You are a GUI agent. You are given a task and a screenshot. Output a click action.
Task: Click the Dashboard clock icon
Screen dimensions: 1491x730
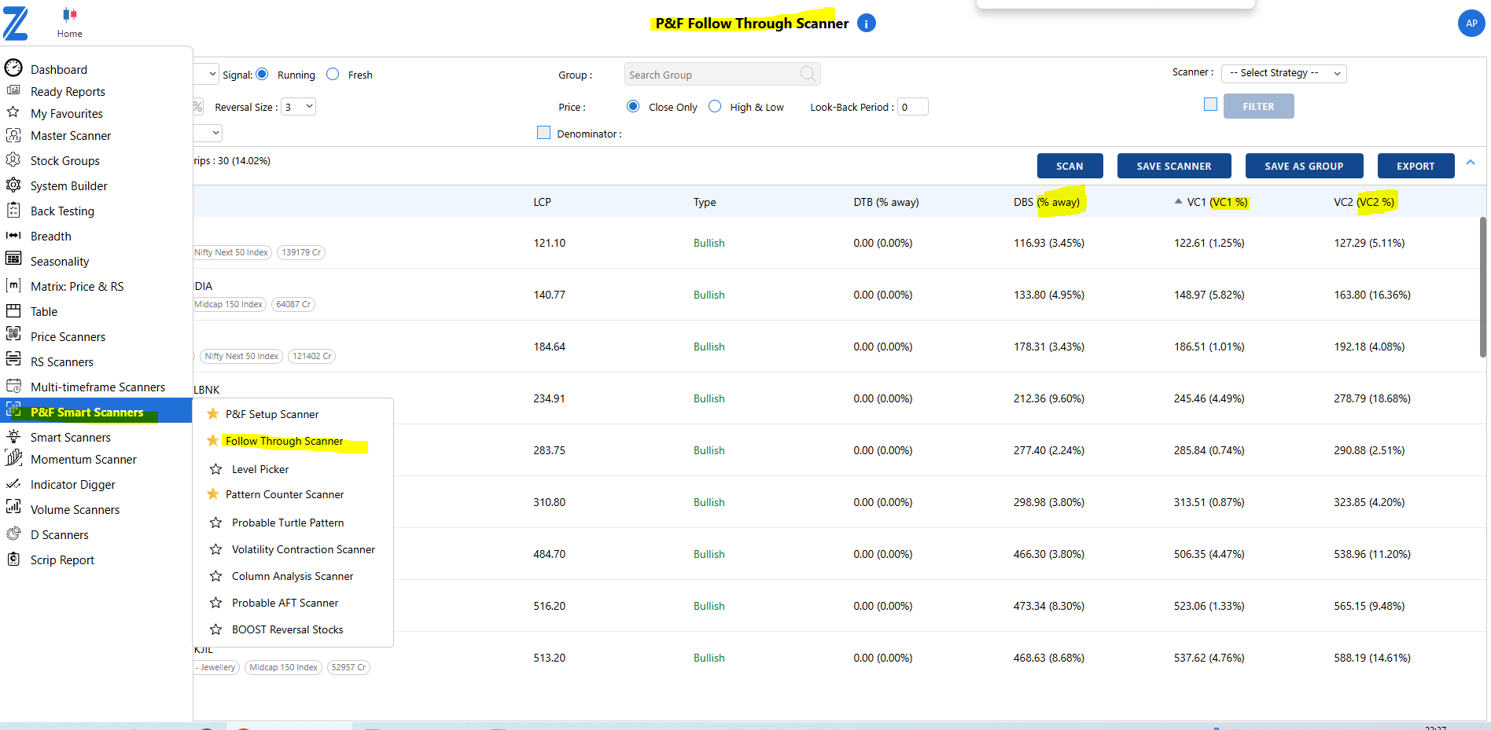(13, 68)
